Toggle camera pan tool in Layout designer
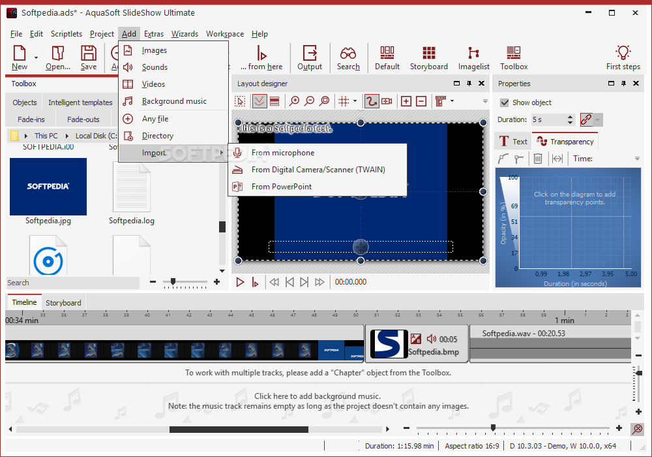The height and width of the screenshot is (457, 652). pos(387,101)
